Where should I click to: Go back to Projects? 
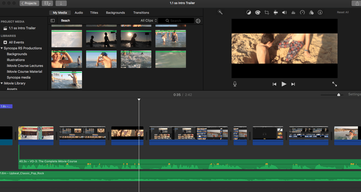29,3
